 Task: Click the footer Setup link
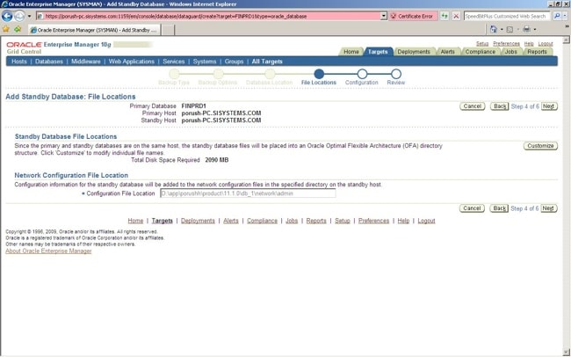pos(343,221)
